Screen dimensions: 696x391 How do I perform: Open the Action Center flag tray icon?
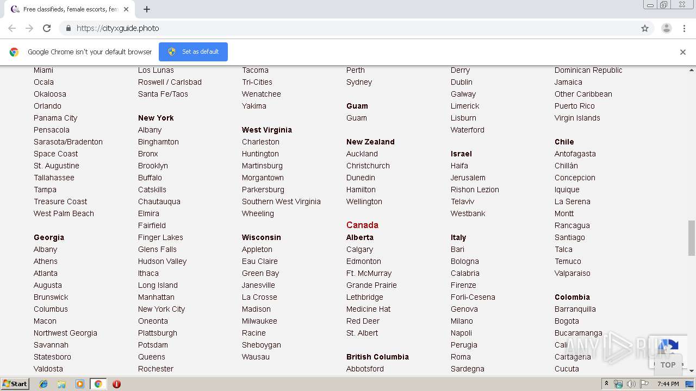point(644,384)
